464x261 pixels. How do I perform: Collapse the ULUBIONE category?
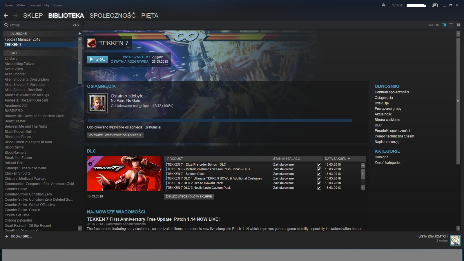coord(7,34)
